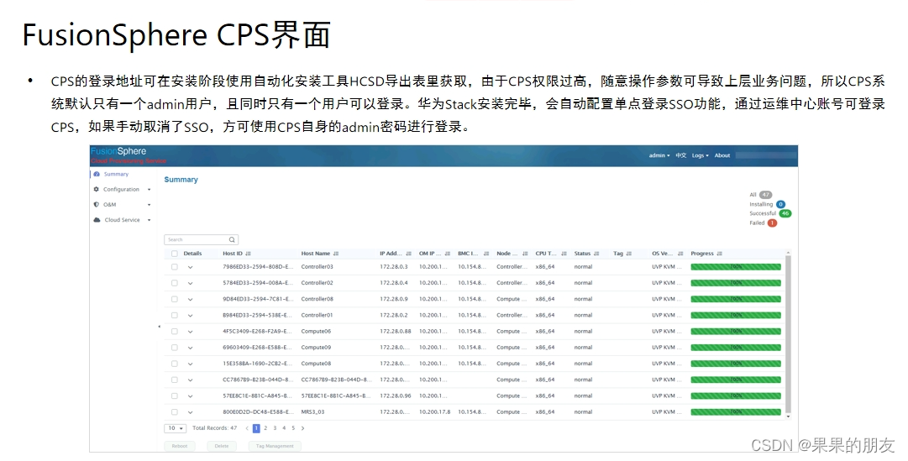Collapse the sidebar with the small arrow handle
908x461 pixels.
coord(160,327)
